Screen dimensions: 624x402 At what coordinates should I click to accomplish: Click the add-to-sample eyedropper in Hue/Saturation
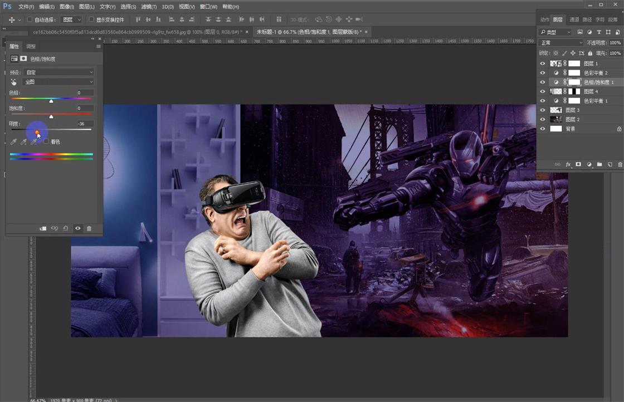23,142
